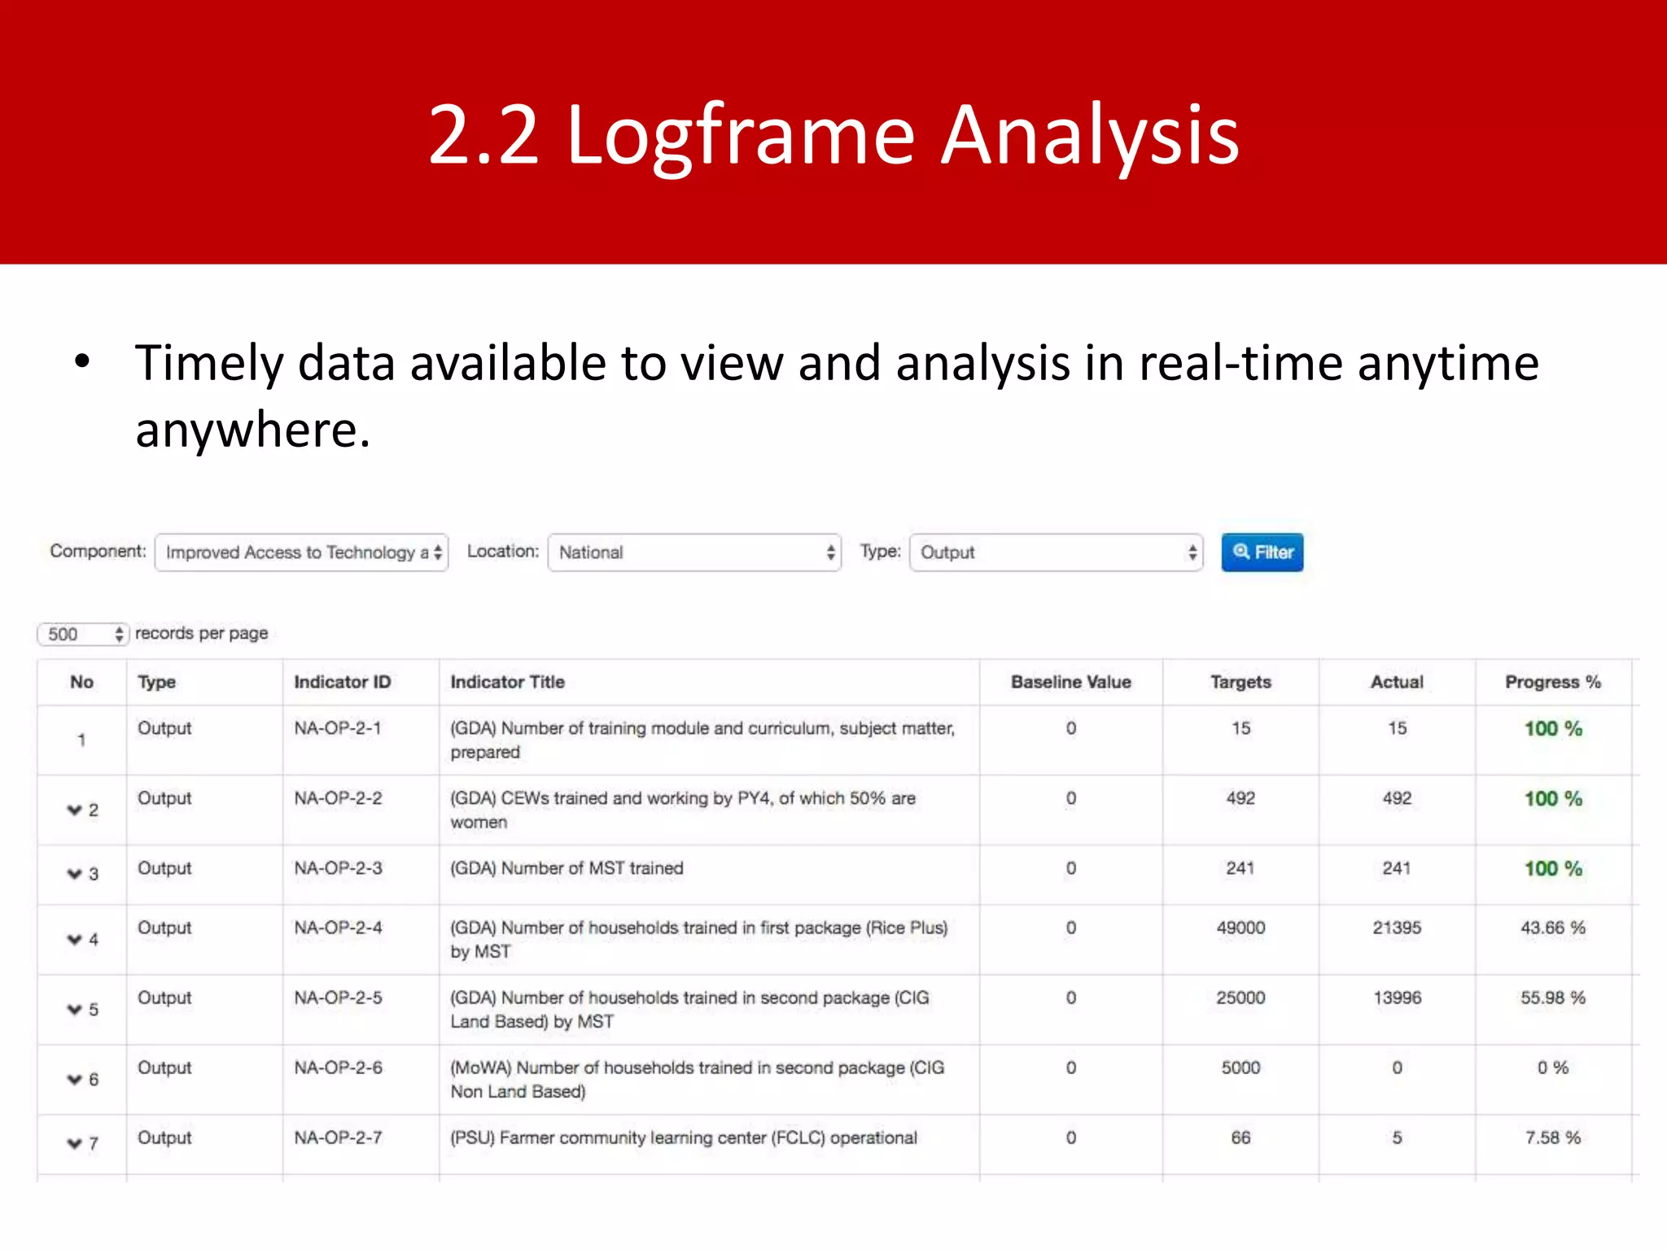Sort by Progress % column header

coord(1552,682)
